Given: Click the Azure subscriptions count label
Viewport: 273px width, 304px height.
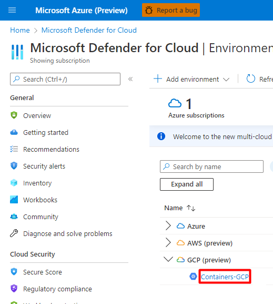Looking at the screenshot, I should [196, 115].
